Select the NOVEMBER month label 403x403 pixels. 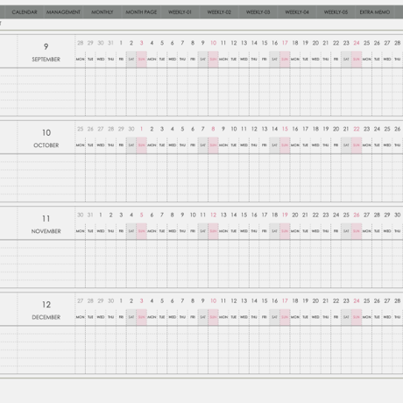(46, 231)
